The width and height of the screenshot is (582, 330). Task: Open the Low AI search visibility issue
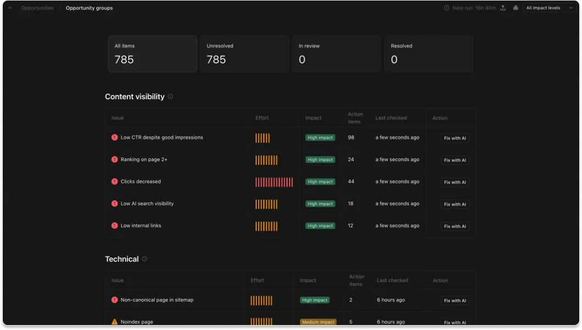(147, 204)
